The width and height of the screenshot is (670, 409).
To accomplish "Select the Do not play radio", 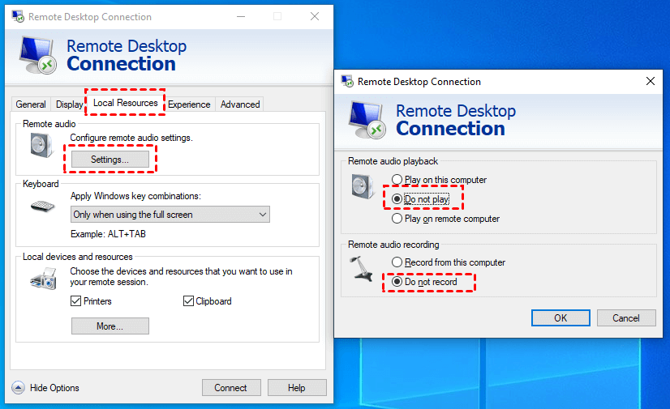I will (397, 198).
